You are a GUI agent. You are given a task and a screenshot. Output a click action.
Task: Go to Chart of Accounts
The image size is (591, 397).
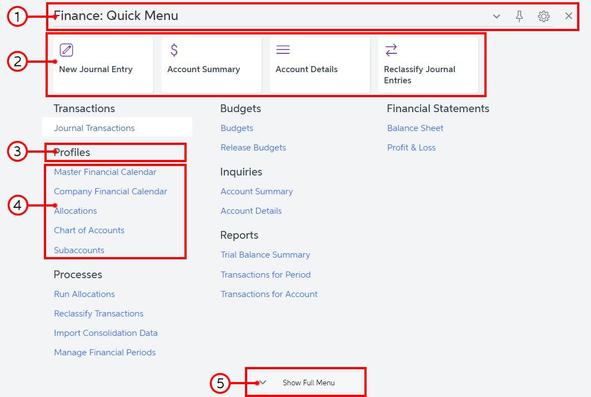pos(89,230)
